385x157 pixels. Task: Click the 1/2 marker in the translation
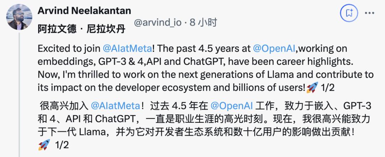pos(62,145)
